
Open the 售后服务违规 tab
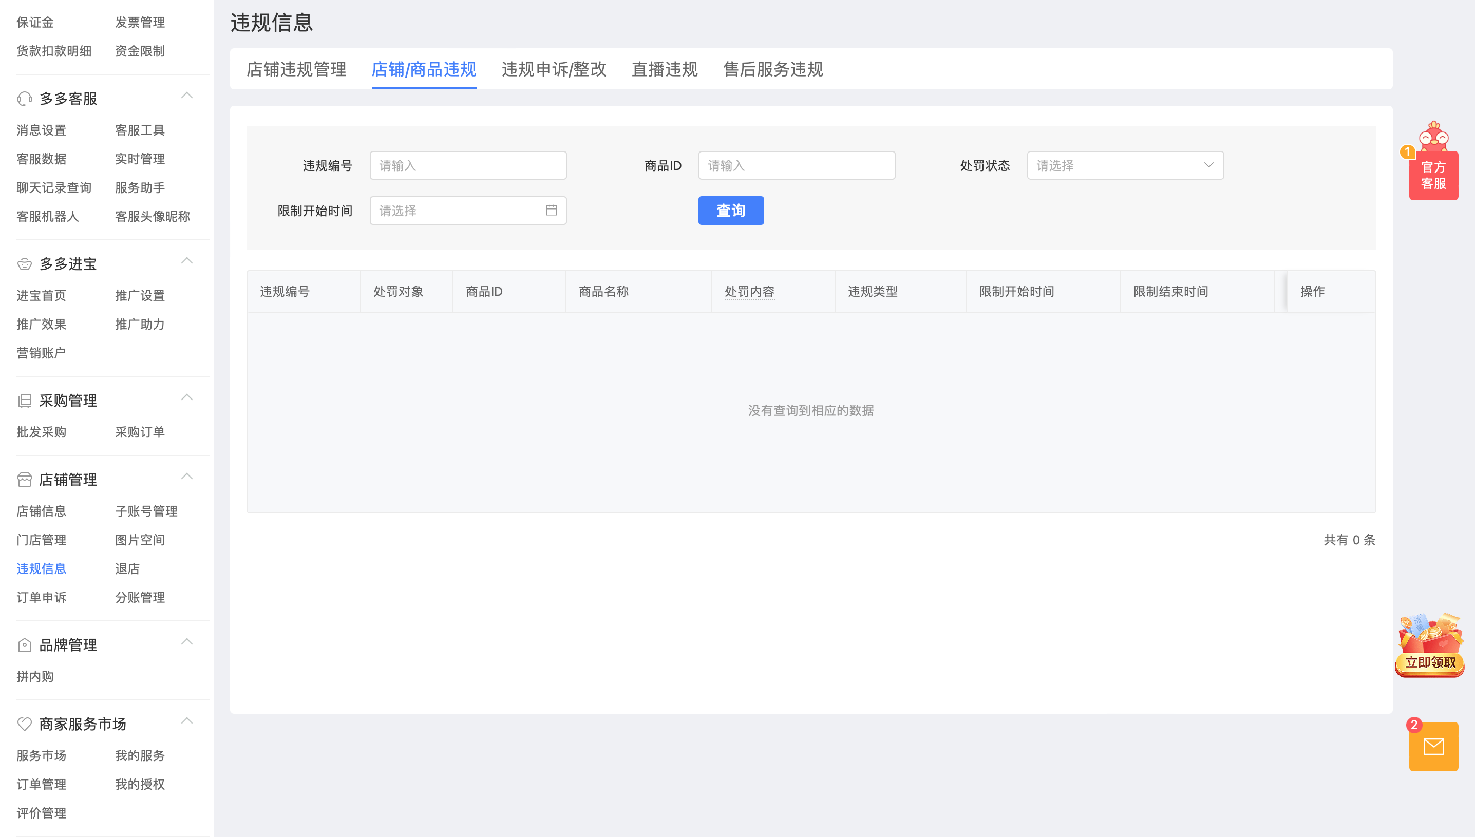point(772,69)
